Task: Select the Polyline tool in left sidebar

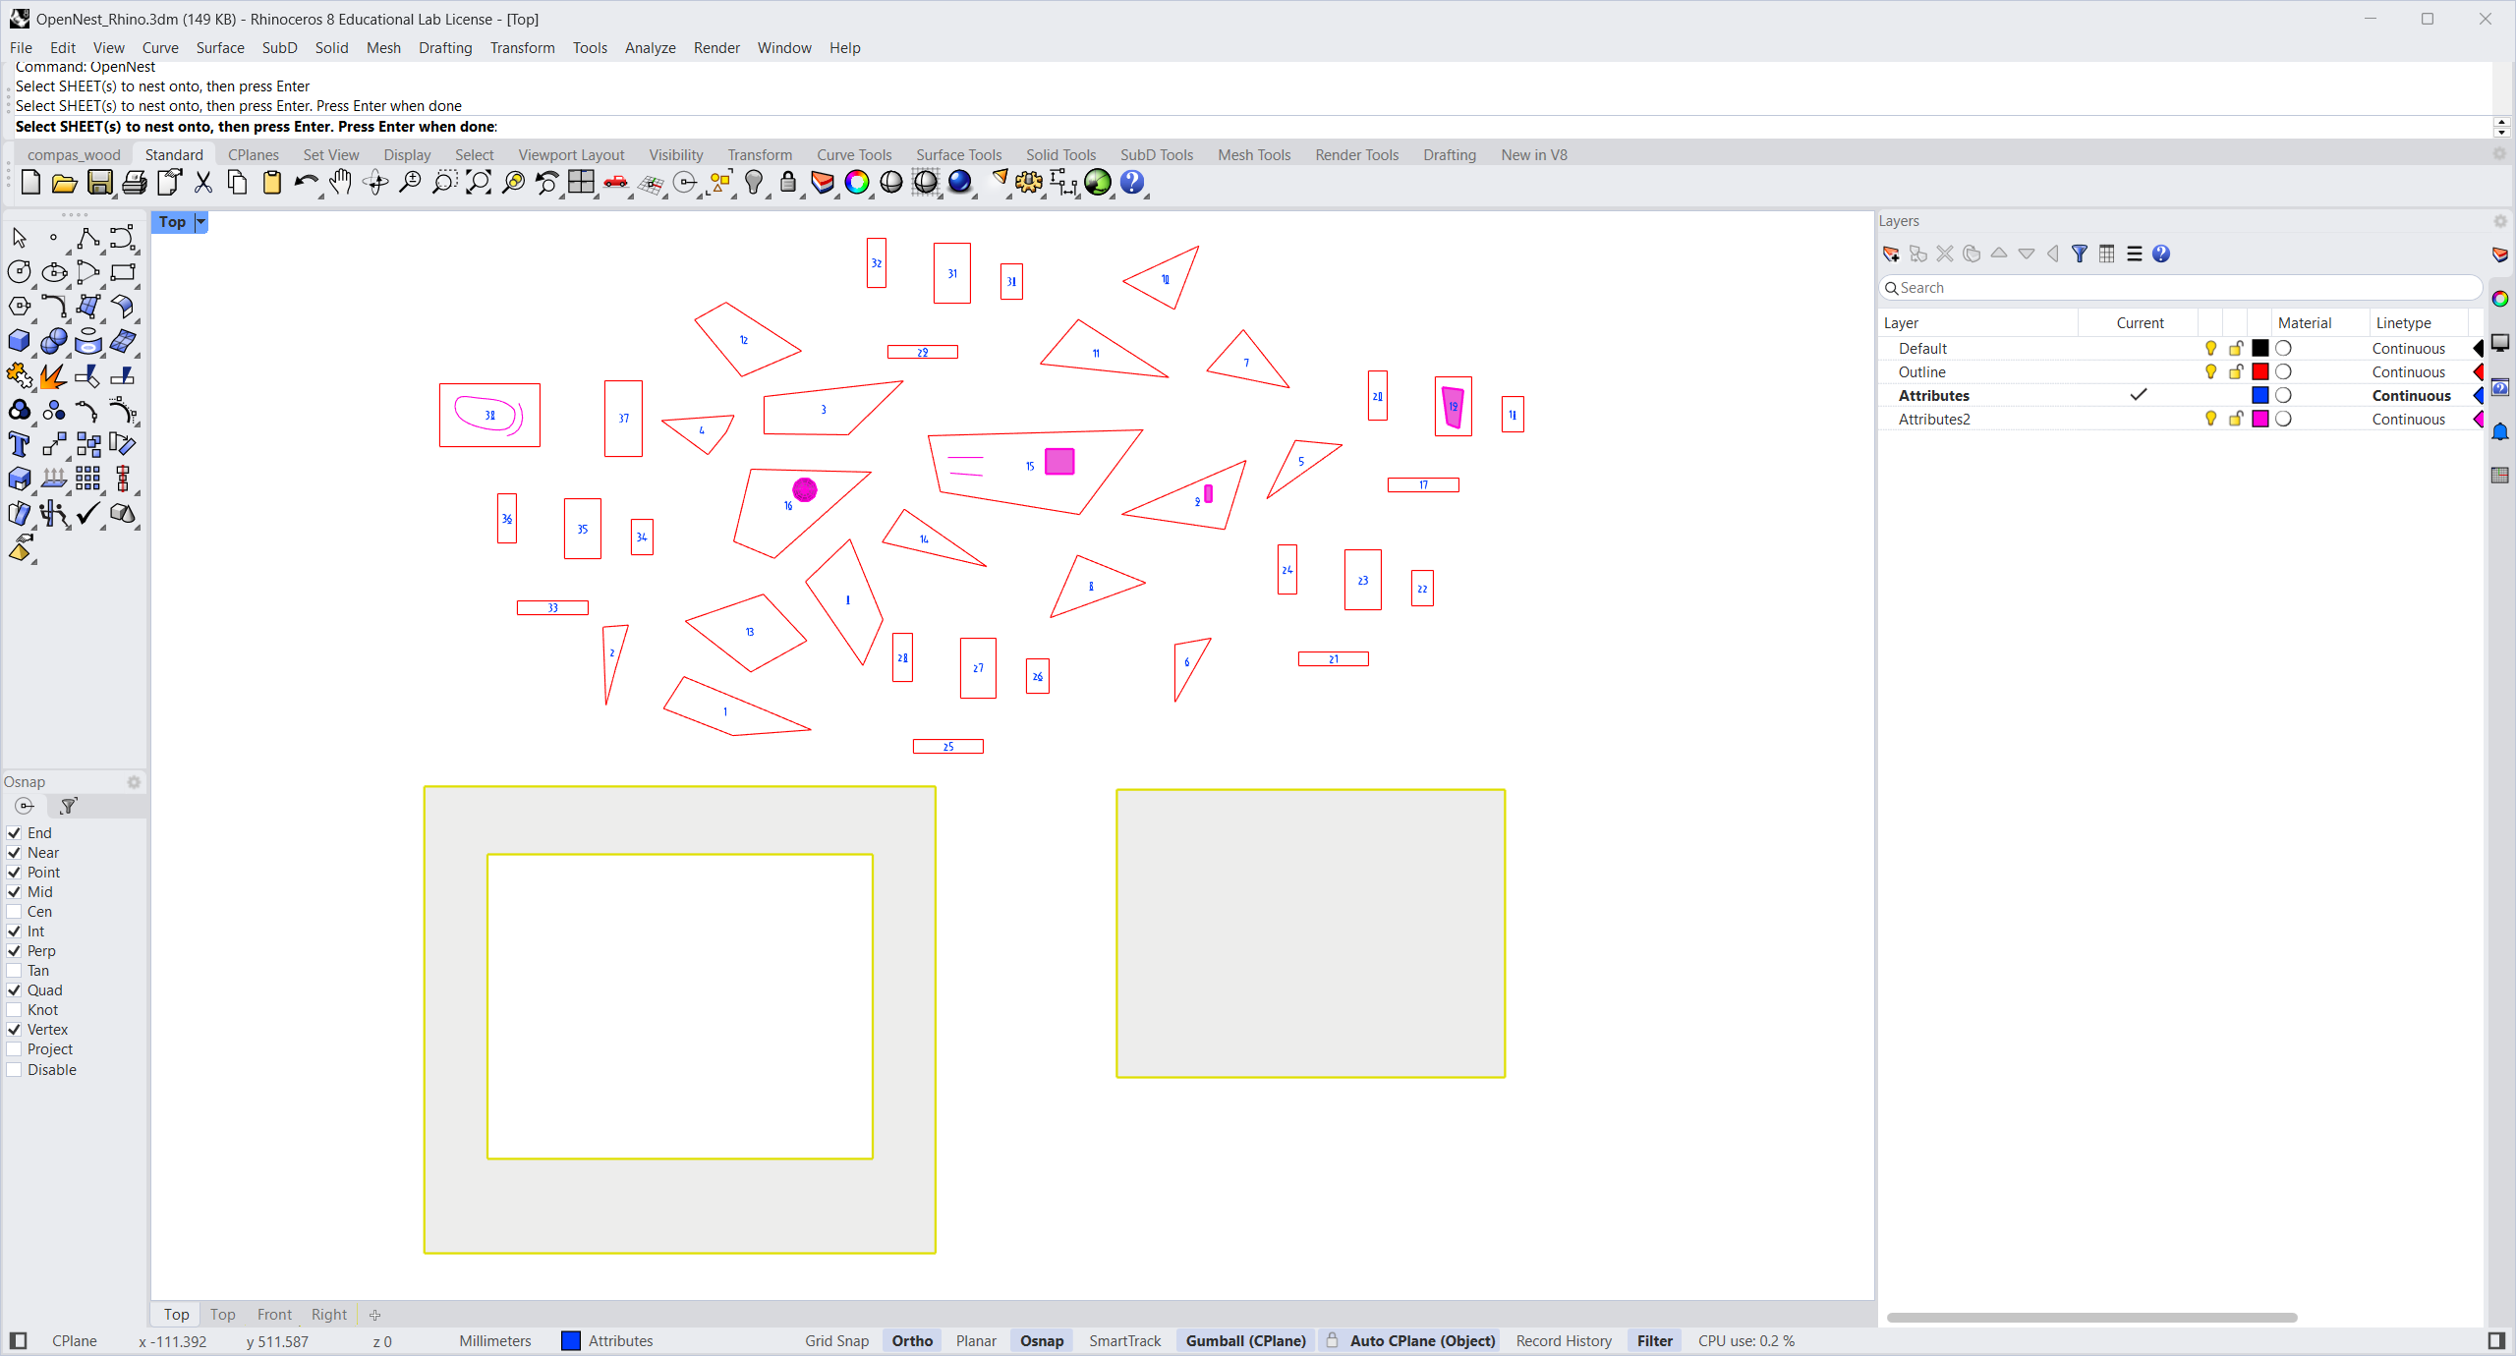Action: [x=87, y=238]
